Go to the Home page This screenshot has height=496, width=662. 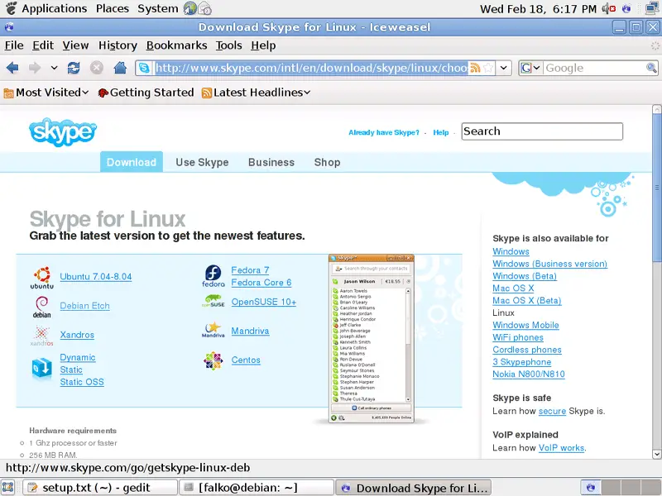pyautogui.click(x=120, y=68)
